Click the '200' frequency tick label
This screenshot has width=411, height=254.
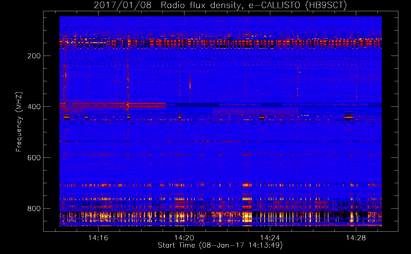pyautogui.click(x=34, y=56)
